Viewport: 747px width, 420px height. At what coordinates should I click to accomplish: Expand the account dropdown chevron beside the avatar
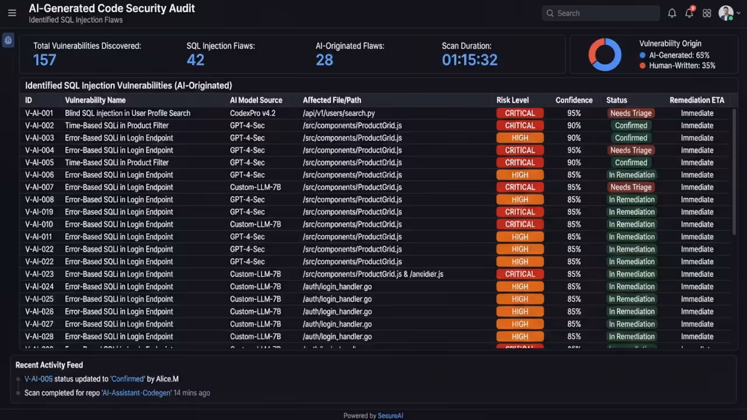[x=739, y=13]
